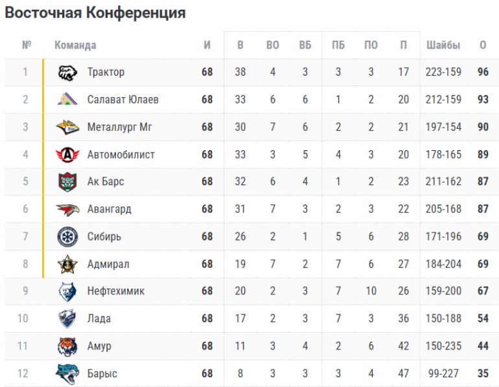This screenshot has width=499, height=387.
Task: Click the Ак Барс shield logo
Action: (67, 182)
